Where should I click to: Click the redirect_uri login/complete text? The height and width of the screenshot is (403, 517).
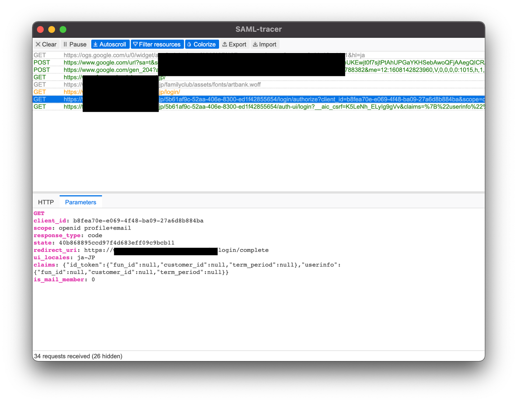click(x=243, y=250)
